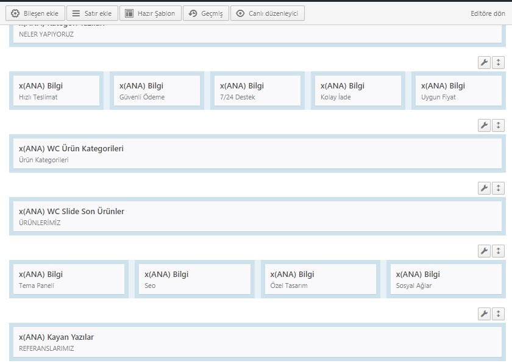Select the Hızlı Teslimat Bilgi widget
The image size is (512, 363).
point(56,91)
